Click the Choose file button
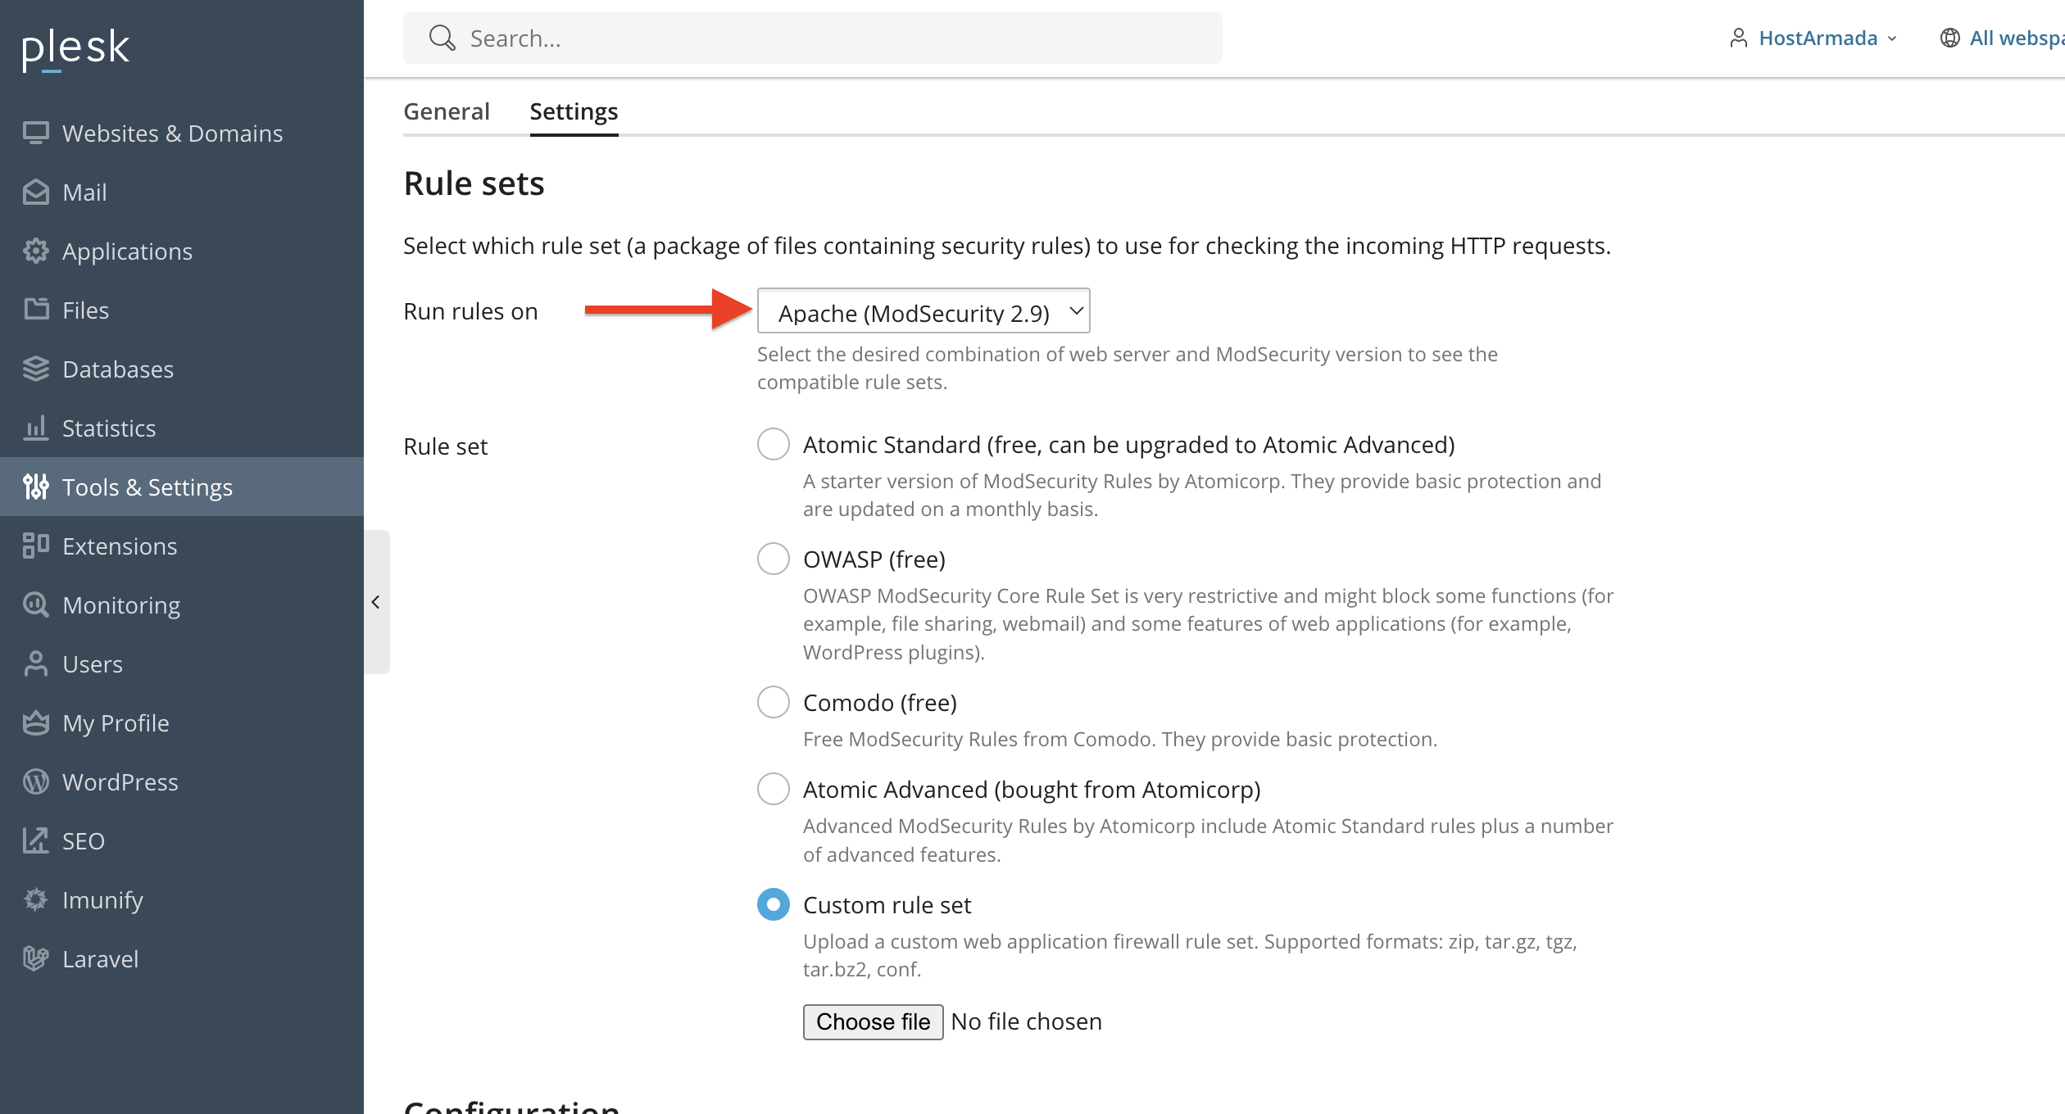The image size is (2065, 1114). (x=872, y=1021)
